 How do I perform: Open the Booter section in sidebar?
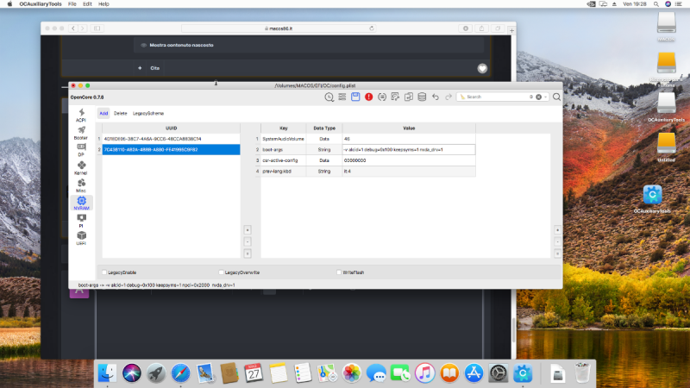coord(81,133)
